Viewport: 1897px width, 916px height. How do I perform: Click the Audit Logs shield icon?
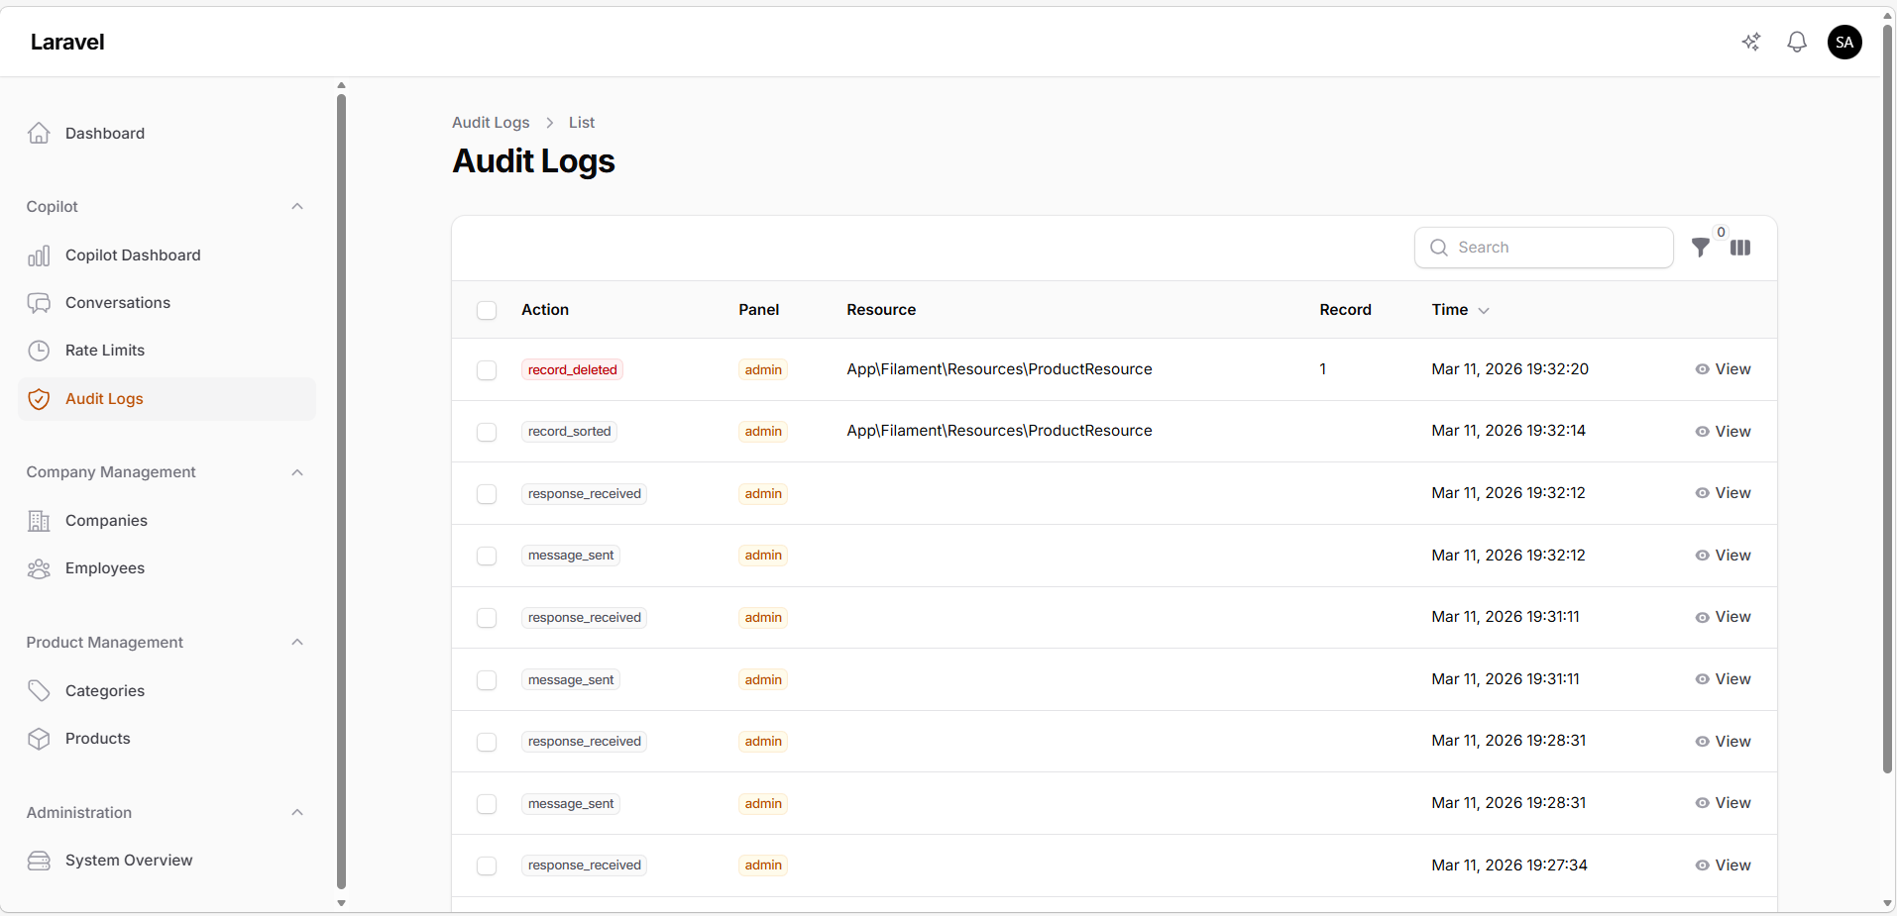pos(40,398)
